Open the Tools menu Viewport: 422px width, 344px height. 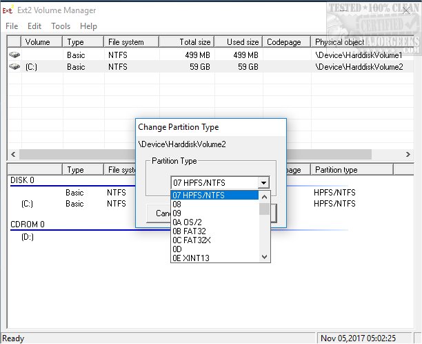point(61,26)
